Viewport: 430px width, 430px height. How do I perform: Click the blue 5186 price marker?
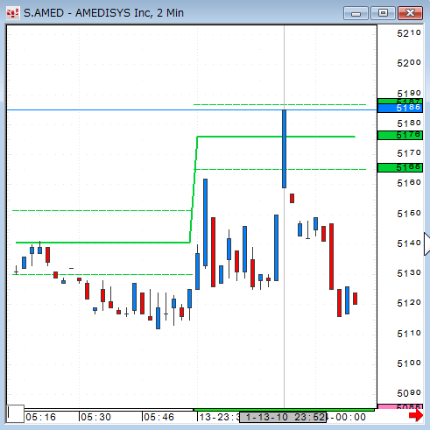coord(400,108)
